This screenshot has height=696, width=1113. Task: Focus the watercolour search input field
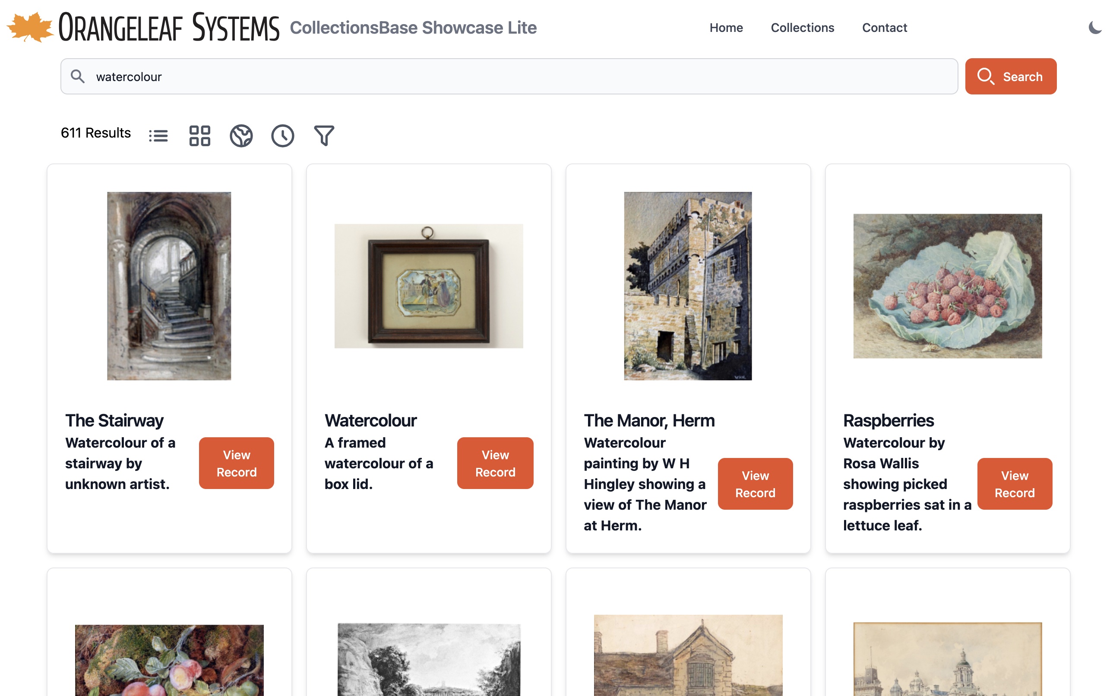pos(509,76)
